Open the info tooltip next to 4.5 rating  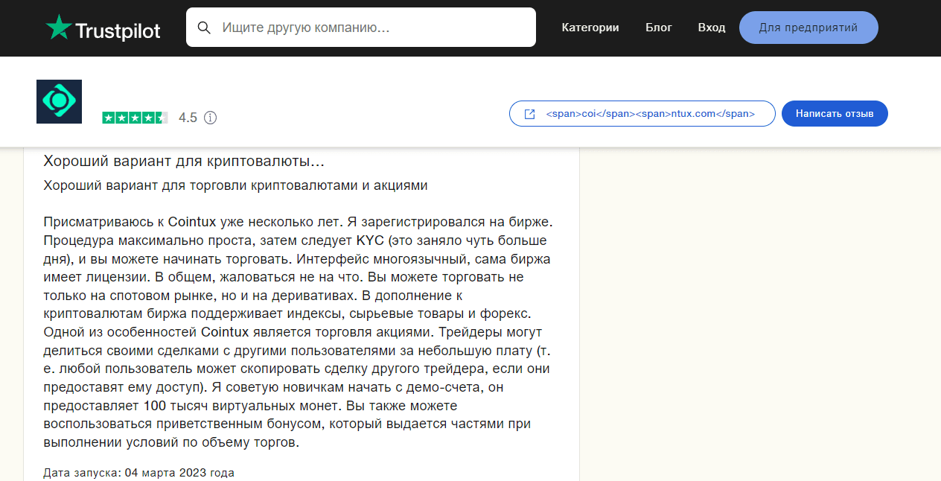coord(210,118)
